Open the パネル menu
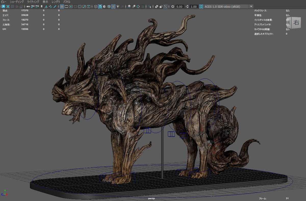Viewport: 306px width, 201px height. 67,2
